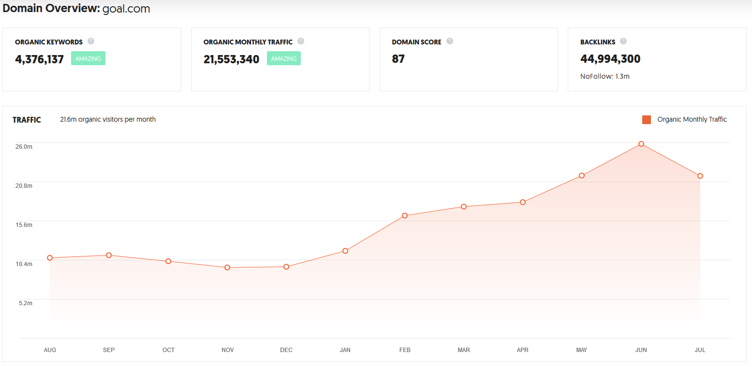This screenshot has width=752, height=367.
Task: Click the help icon next to Organic Monthly Traffic
Action: click(x=301, y=41)
